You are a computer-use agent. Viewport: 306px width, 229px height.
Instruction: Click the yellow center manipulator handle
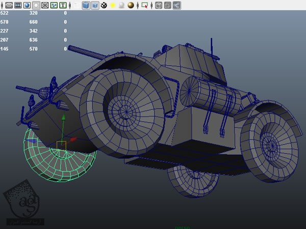[61, 146]
